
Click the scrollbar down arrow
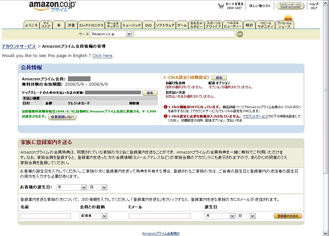pyautogui.click(x=326, y=233)
